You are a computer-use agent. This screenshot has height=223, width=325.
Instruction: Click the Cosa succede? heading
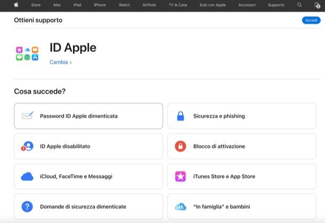coord(40,91)
